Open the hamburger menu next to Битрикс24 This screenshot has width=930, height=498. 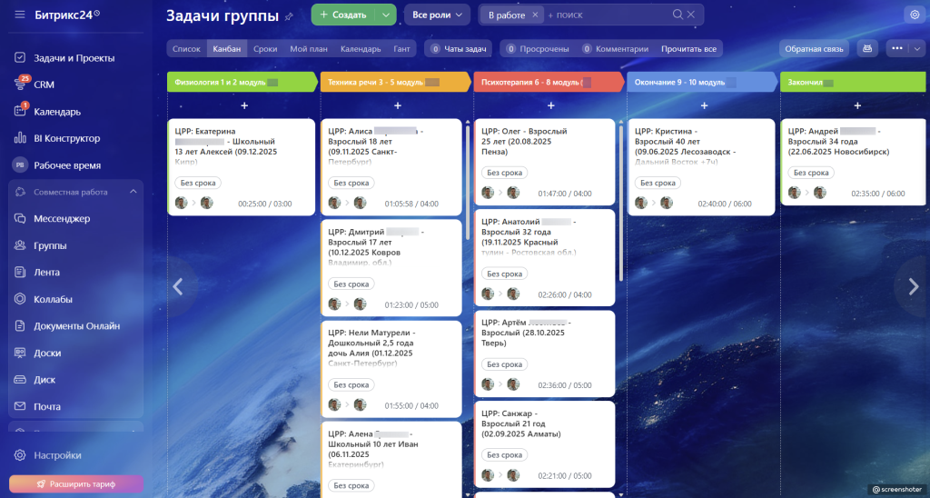pyautogui.click(x=20, y=15)
